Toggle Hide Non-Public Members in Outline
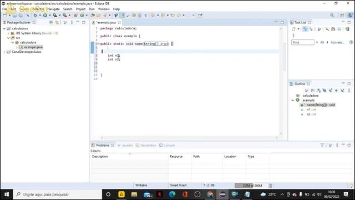 tap(337, 91)
